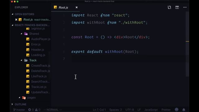
Task: Change indentation via Spaces: 2
Action: (115, 110)
